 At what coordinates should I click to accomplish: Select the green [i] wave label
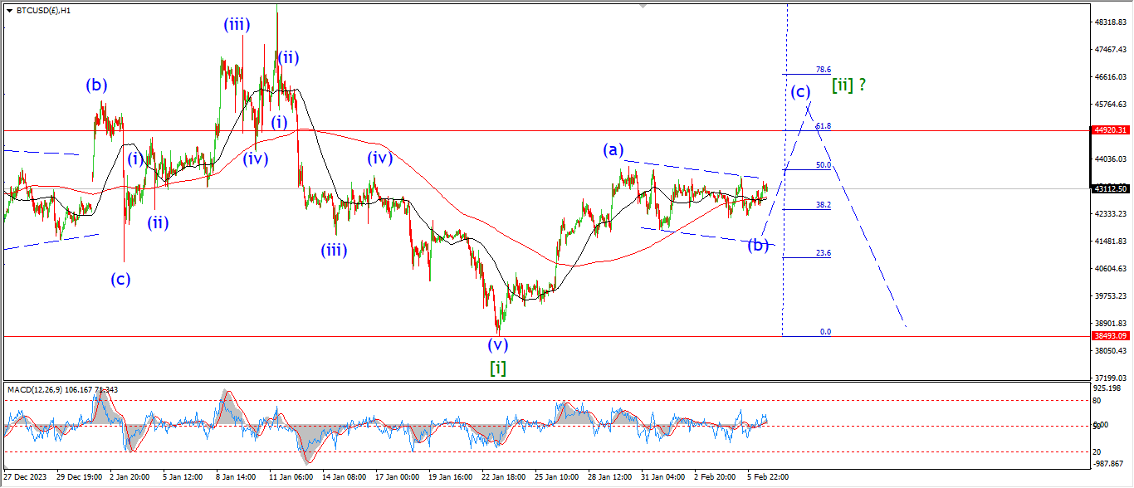tap(497, 368)
